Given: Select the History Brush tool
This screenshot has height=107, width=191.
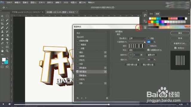Looking at the screenshot, I should click(x=7, y=32).
